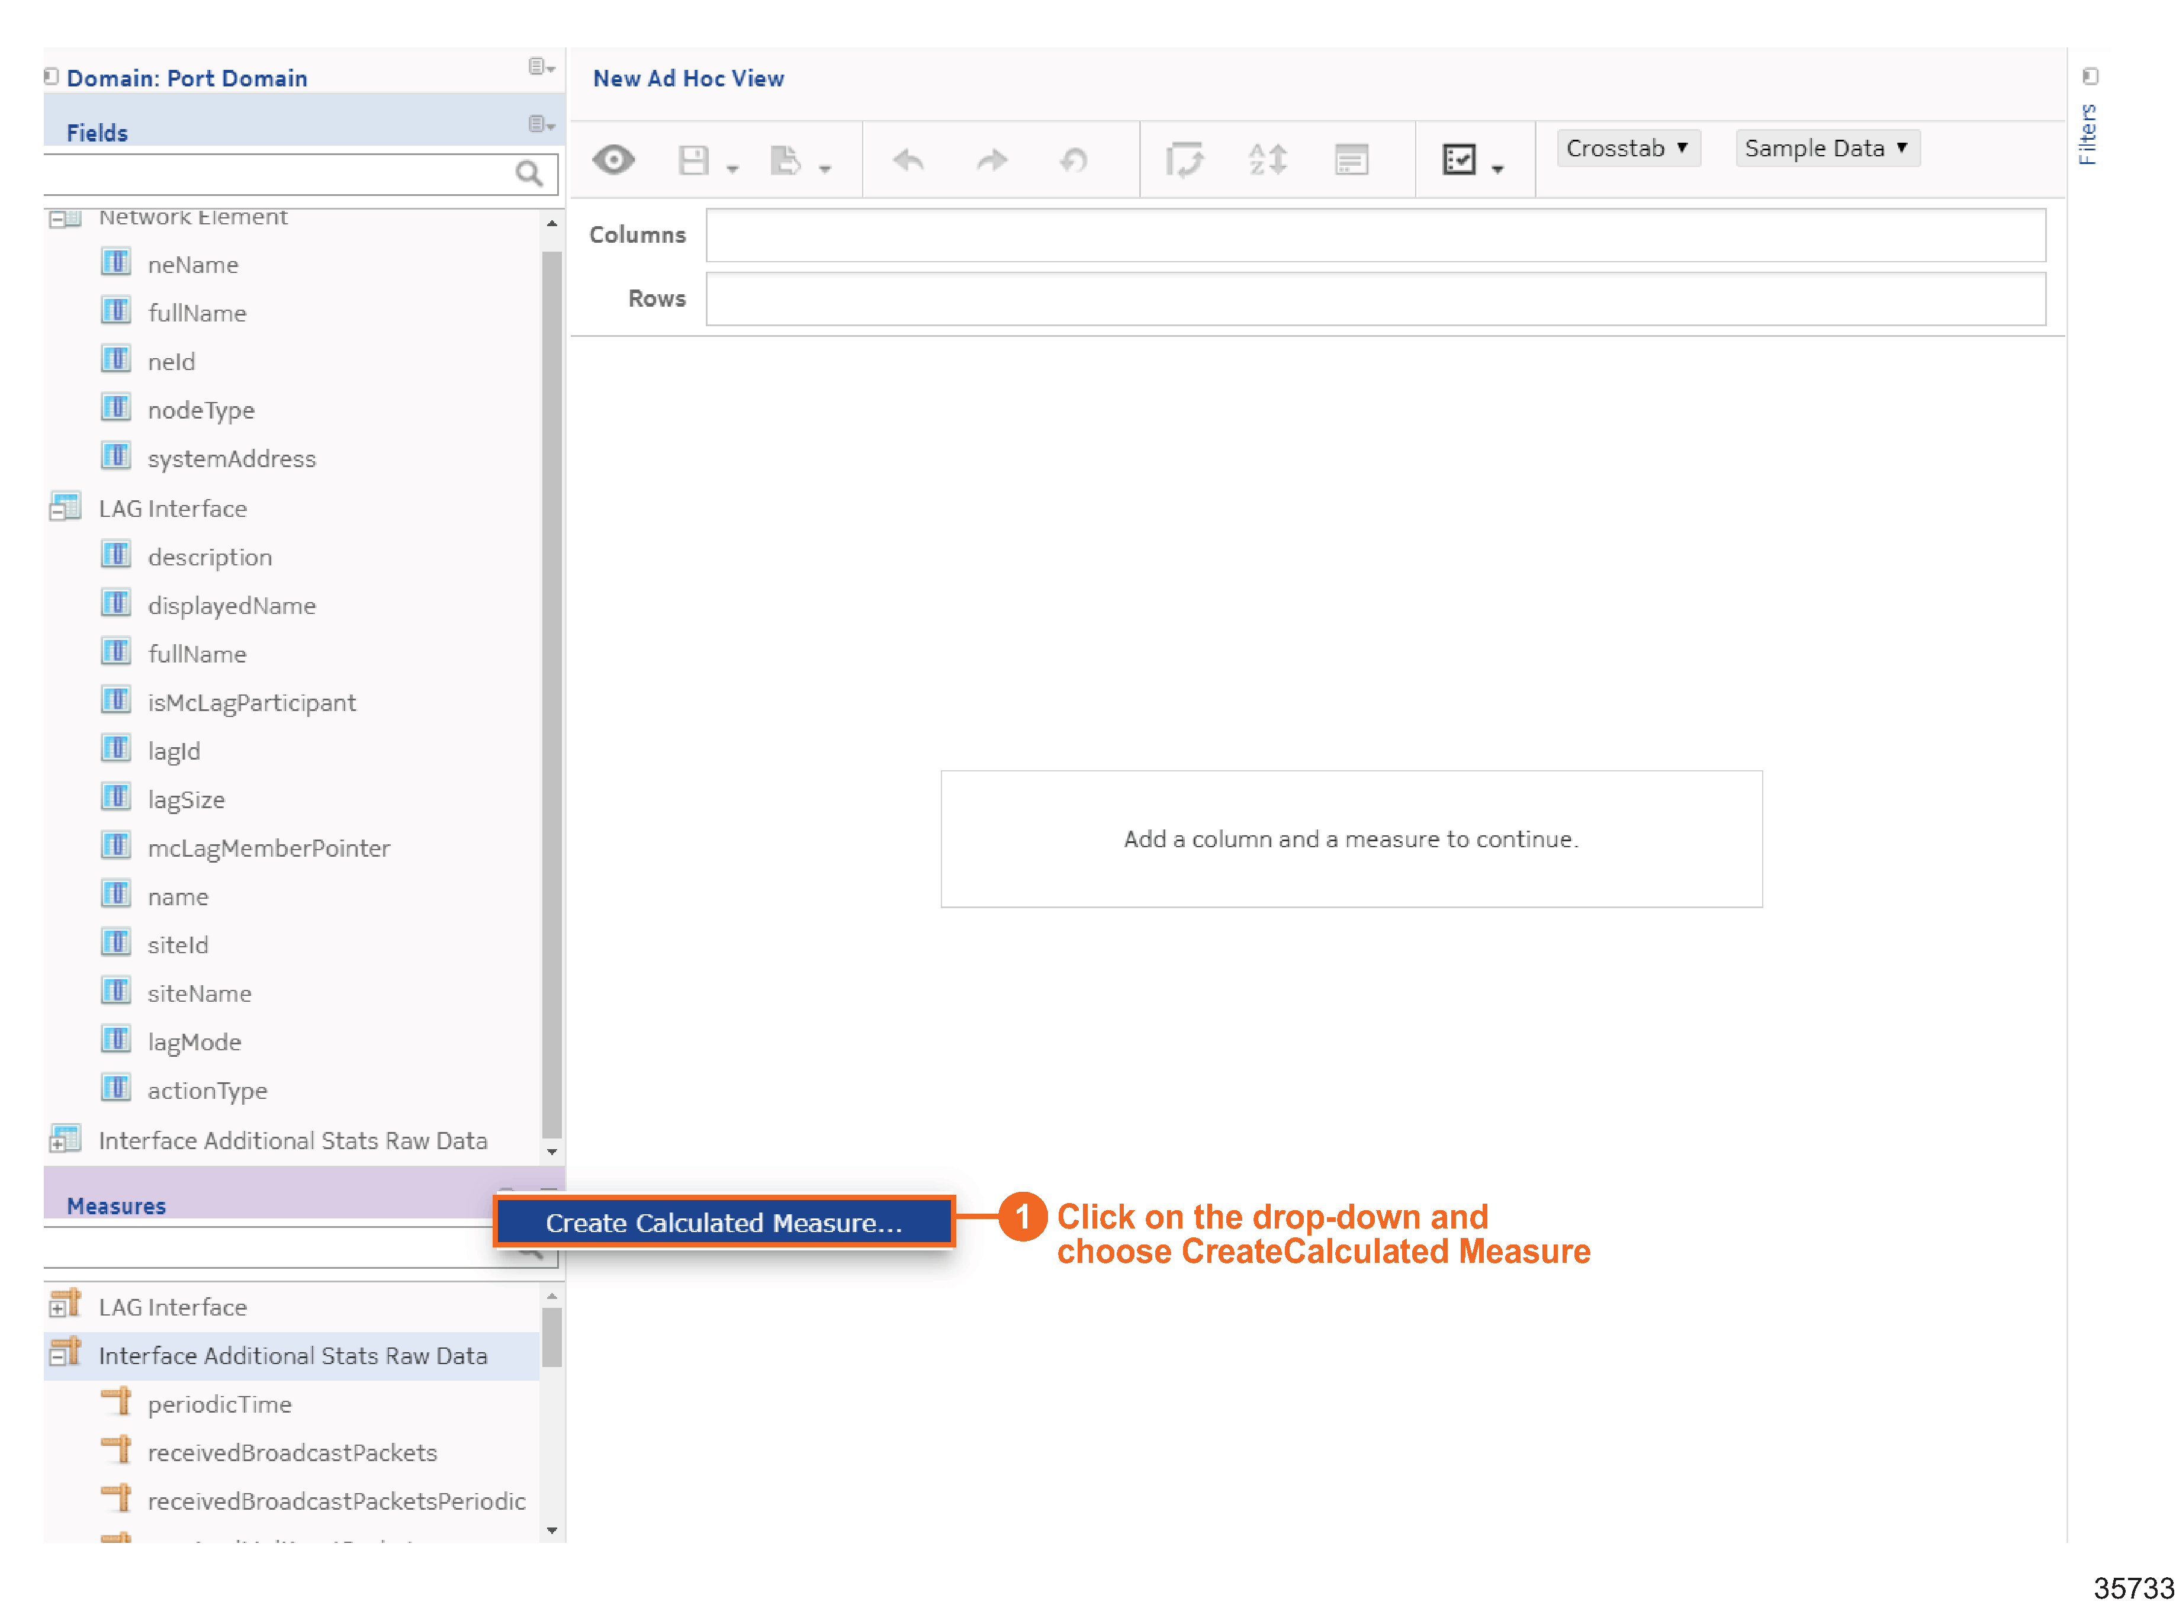Toggle the Domain panel minimize icon

[52, 76]
